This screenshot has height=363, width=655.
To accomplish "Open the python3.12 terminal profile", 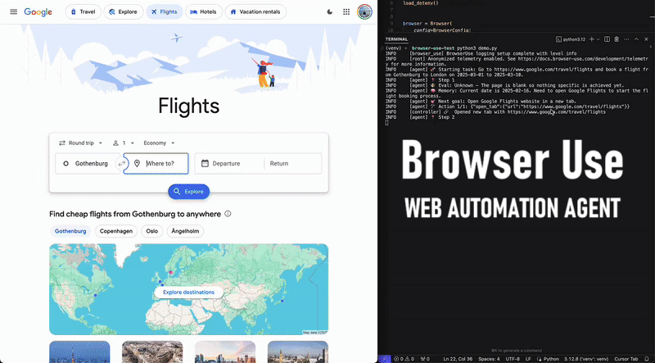I will [x=571, y=39].
